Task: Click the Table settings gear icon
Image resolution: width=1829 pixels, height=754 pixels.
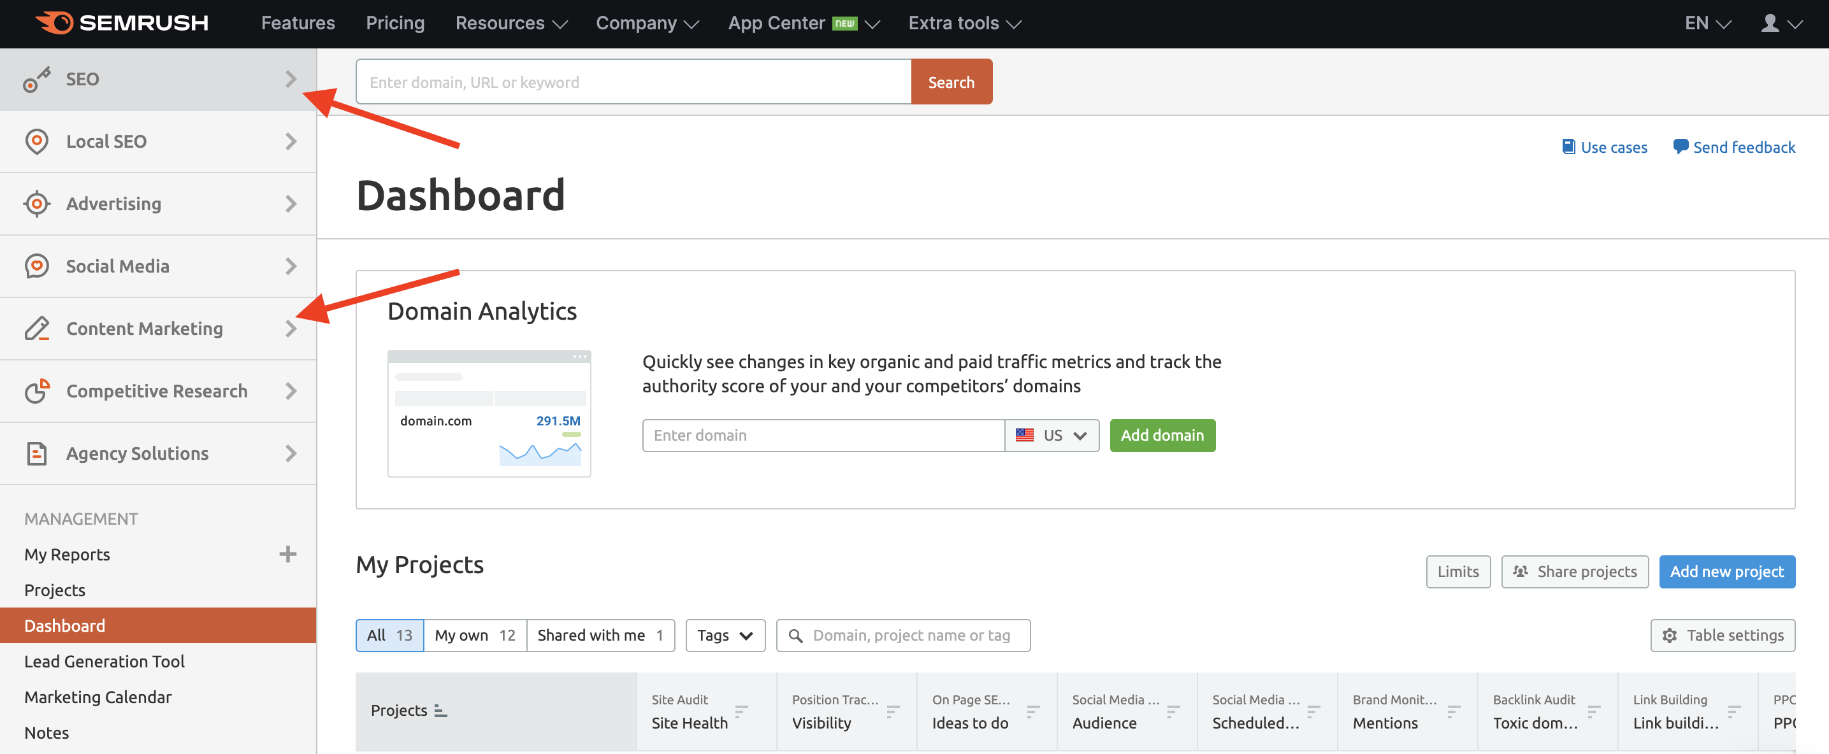Action: [1670, 636]
